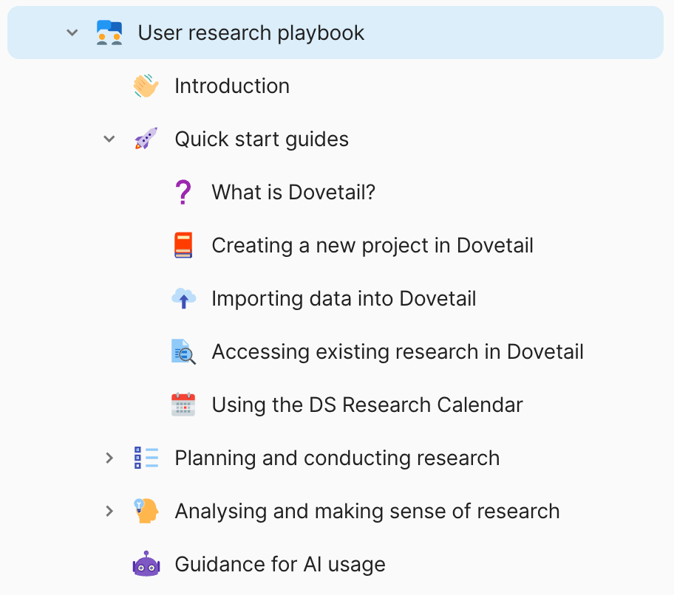This screenshot has height=595, width=674.
Task: Click the head with lightbulb icon
Action: (146, 512)
